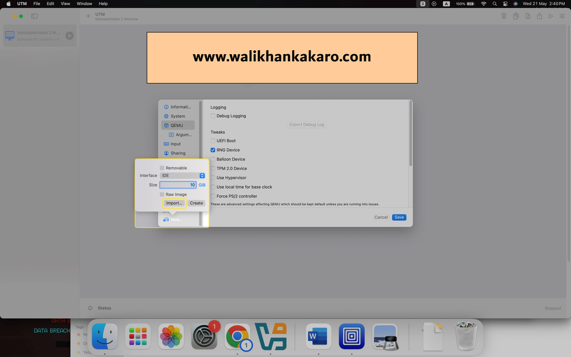Viewport: 571px width, 357px height.
Task: Save the VM settings
Action: pos(399,217)
